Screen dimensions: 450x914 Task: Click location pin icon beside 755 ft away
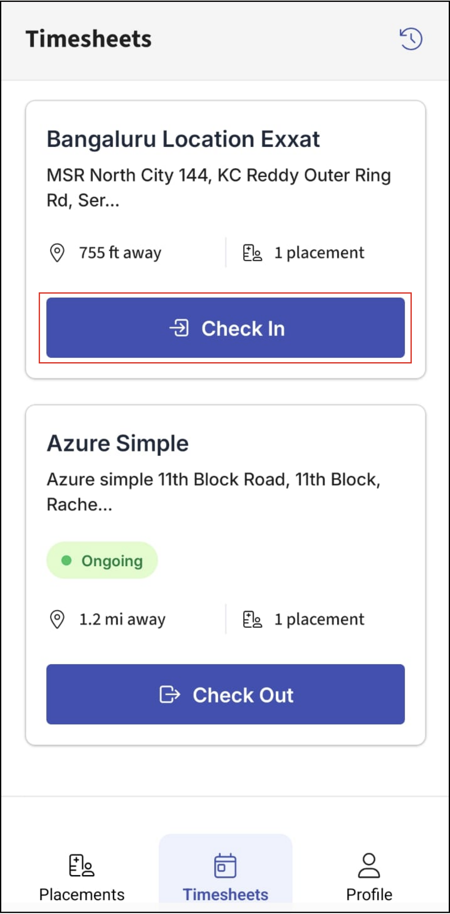(x=57, y=253)
